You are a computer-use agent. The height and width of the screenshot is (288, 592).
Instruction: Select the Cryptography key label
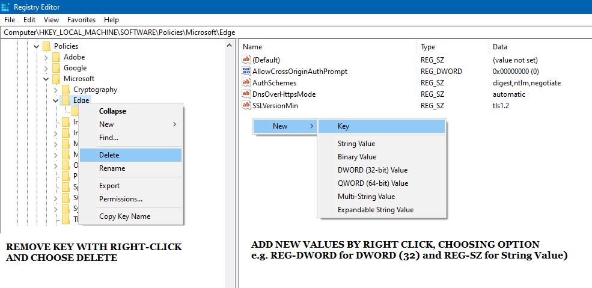[95, 90]
